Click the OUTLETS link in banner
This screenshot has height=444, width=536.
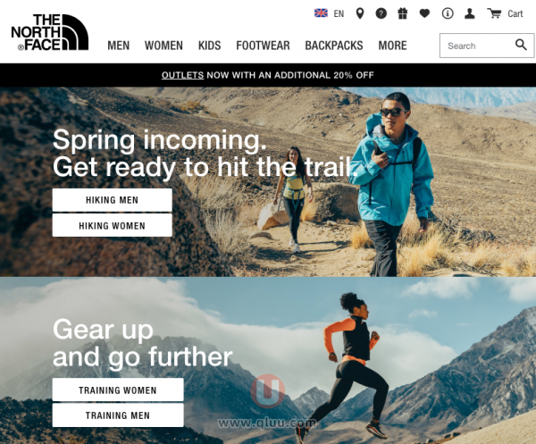[182, 75]
